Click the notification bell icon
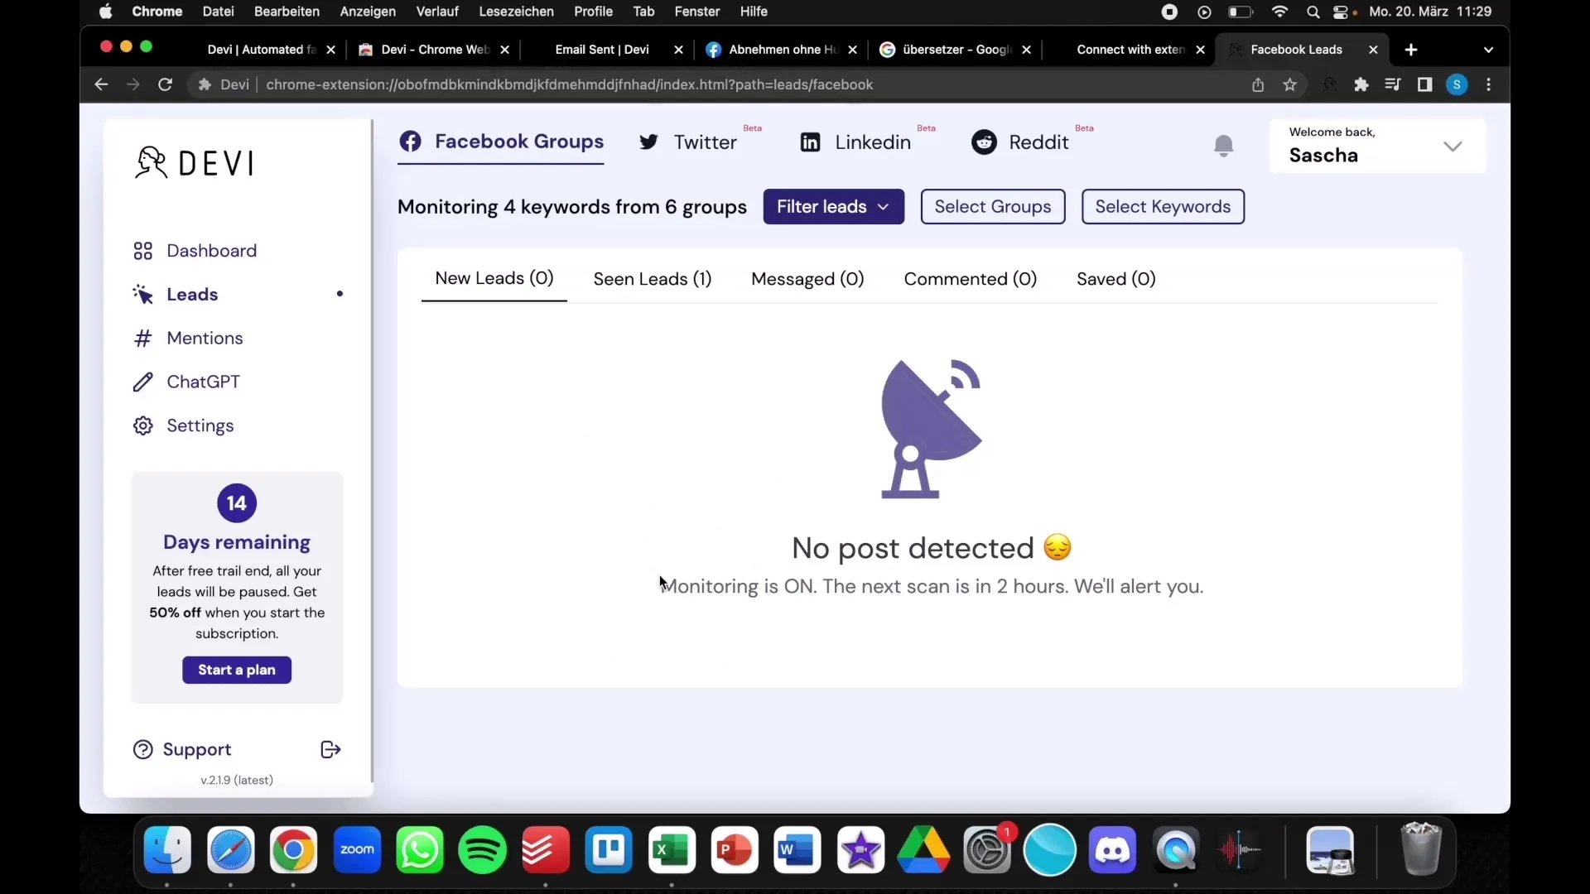This screenshot has width=1590, height=894. [x=1223, y=143]
